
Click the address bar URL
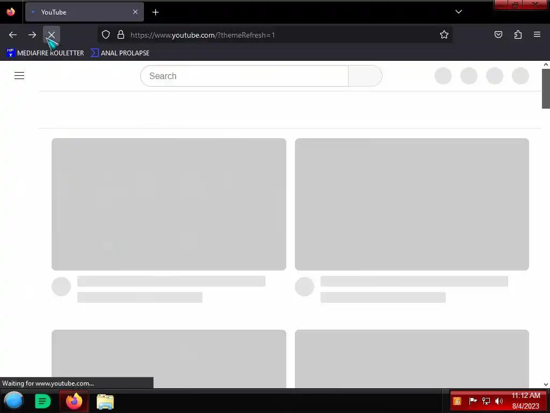(202, 35)
